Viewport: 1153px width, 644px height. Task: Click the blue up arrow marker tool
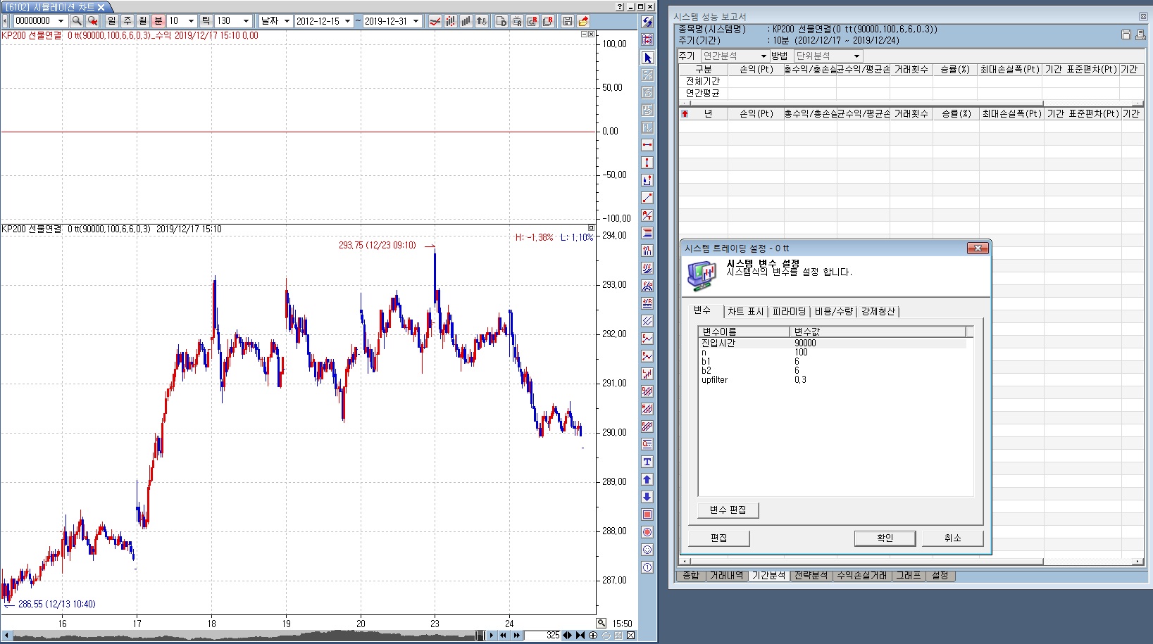point(647,479)
